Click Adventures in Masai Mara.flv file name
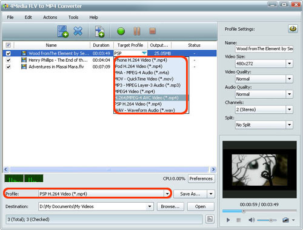The image size is (303, 230). tap(56, 67)
